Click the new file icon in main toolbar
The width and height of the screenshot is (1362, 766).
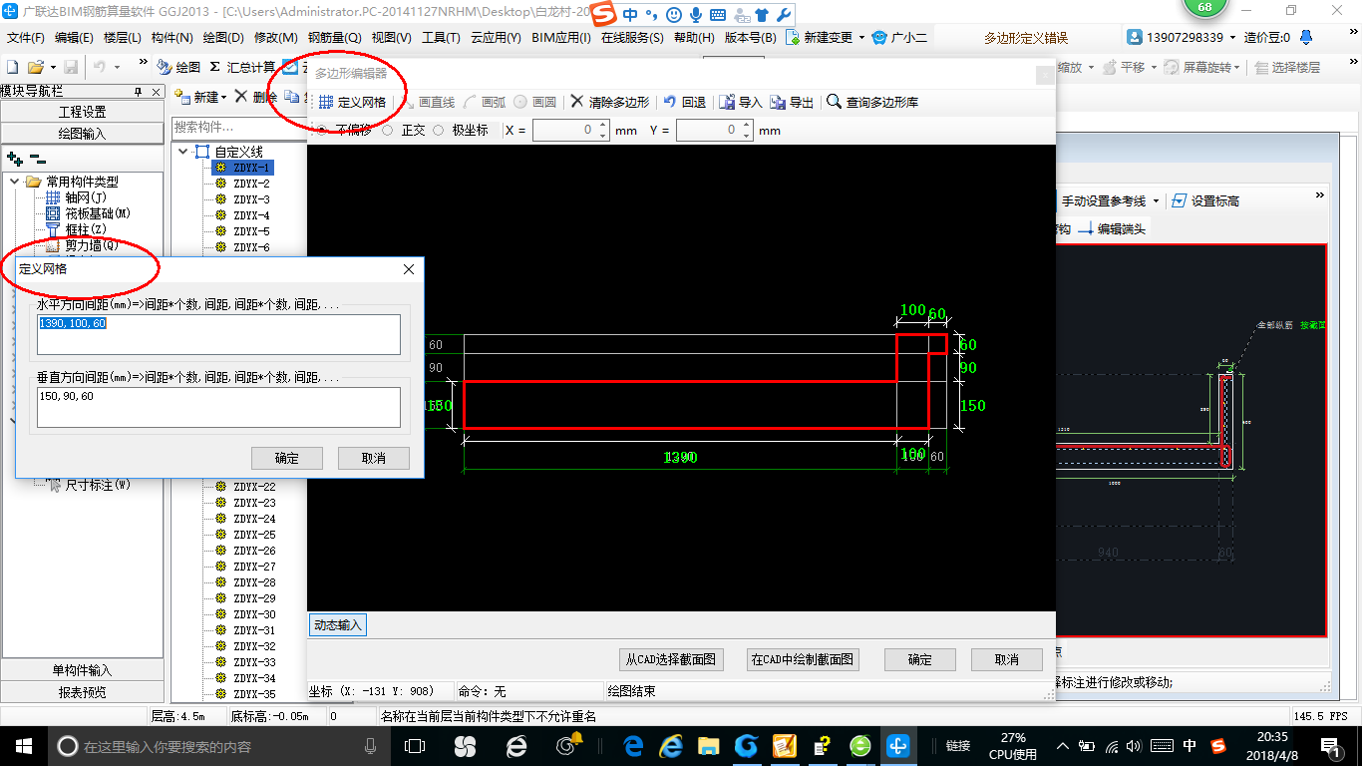point(12,67)
